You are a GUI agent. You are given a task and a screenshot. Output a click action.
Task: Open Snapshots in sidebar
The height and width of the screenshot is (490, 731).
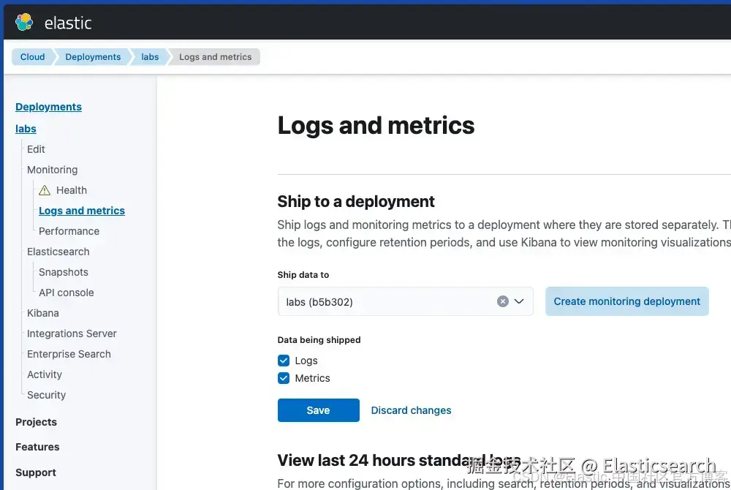click(64, 272)
